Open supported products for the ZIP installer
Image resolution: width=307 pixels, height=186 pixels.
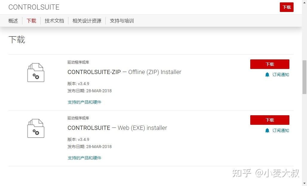[x=85, y=102]
